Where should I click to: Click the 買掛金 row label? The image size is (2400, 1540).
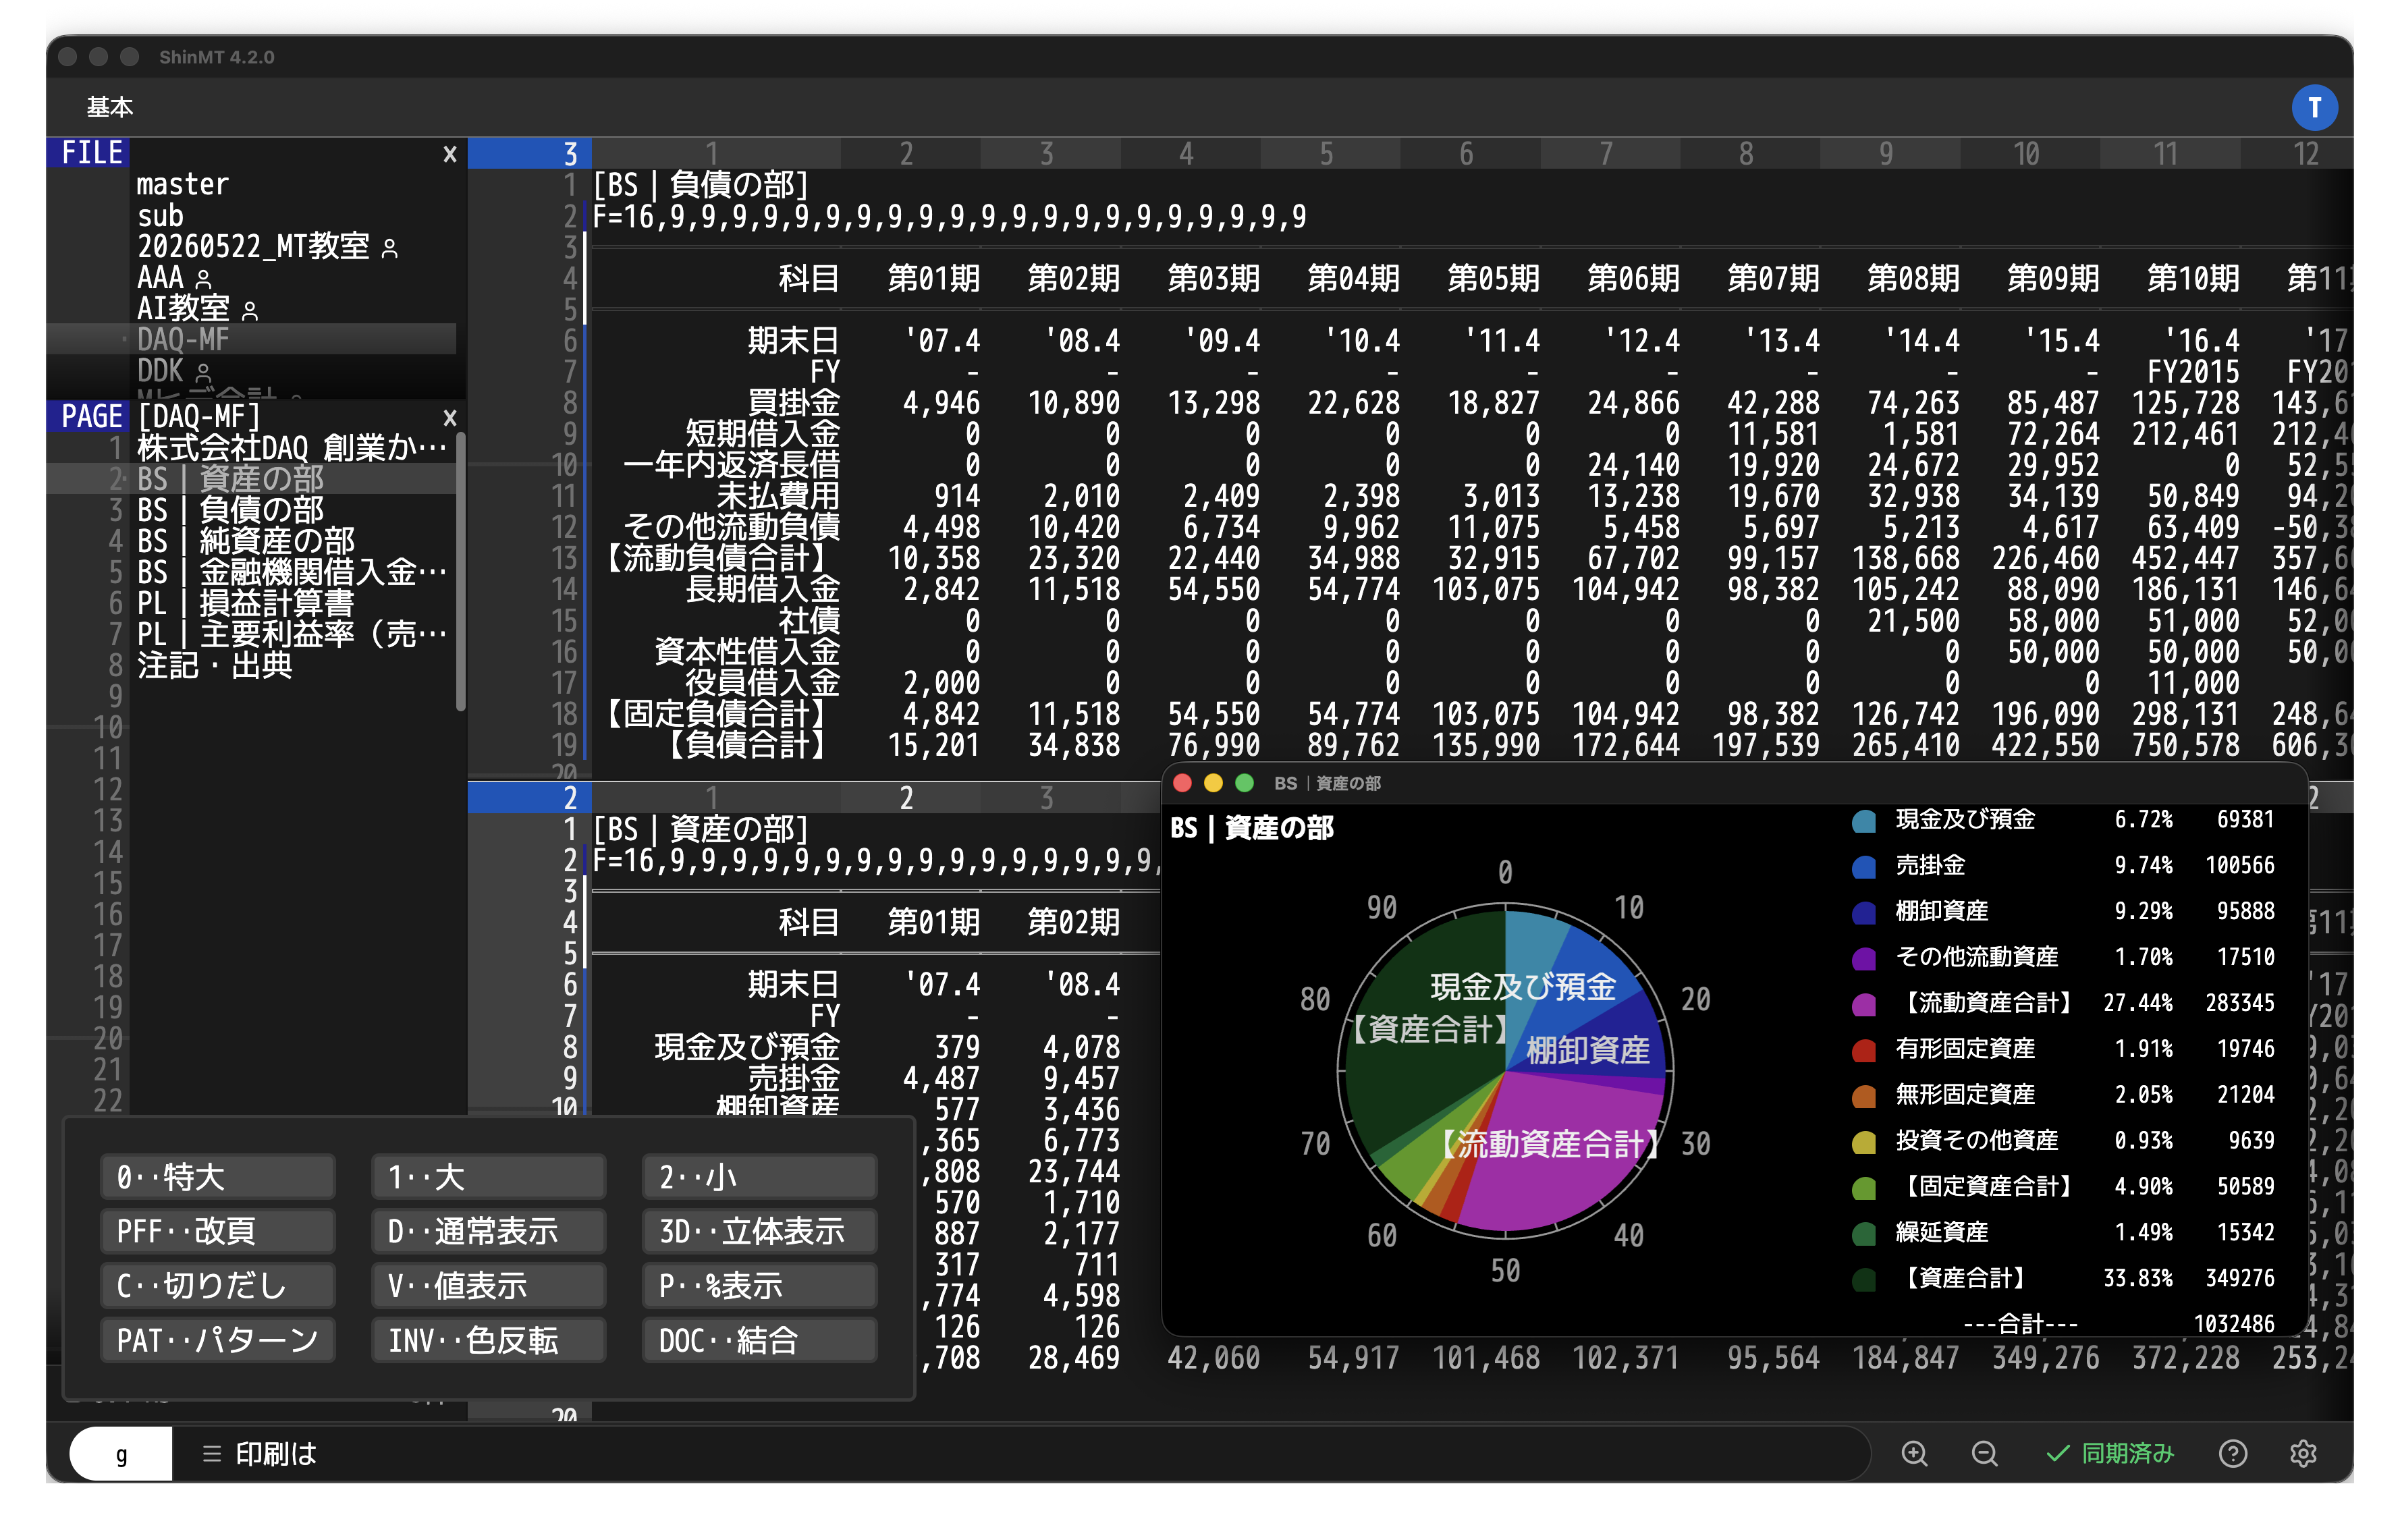[794, 403]
